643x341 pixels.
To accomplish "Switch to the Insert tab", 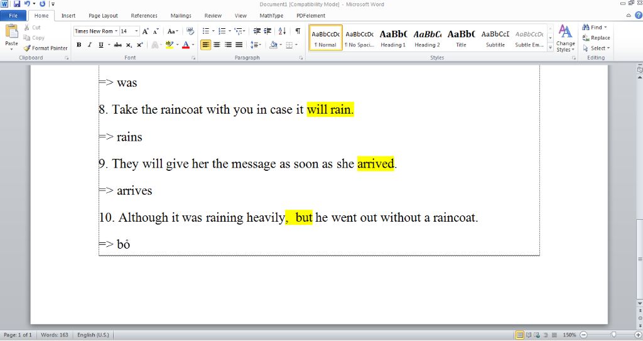I will [x=68, y=16].
